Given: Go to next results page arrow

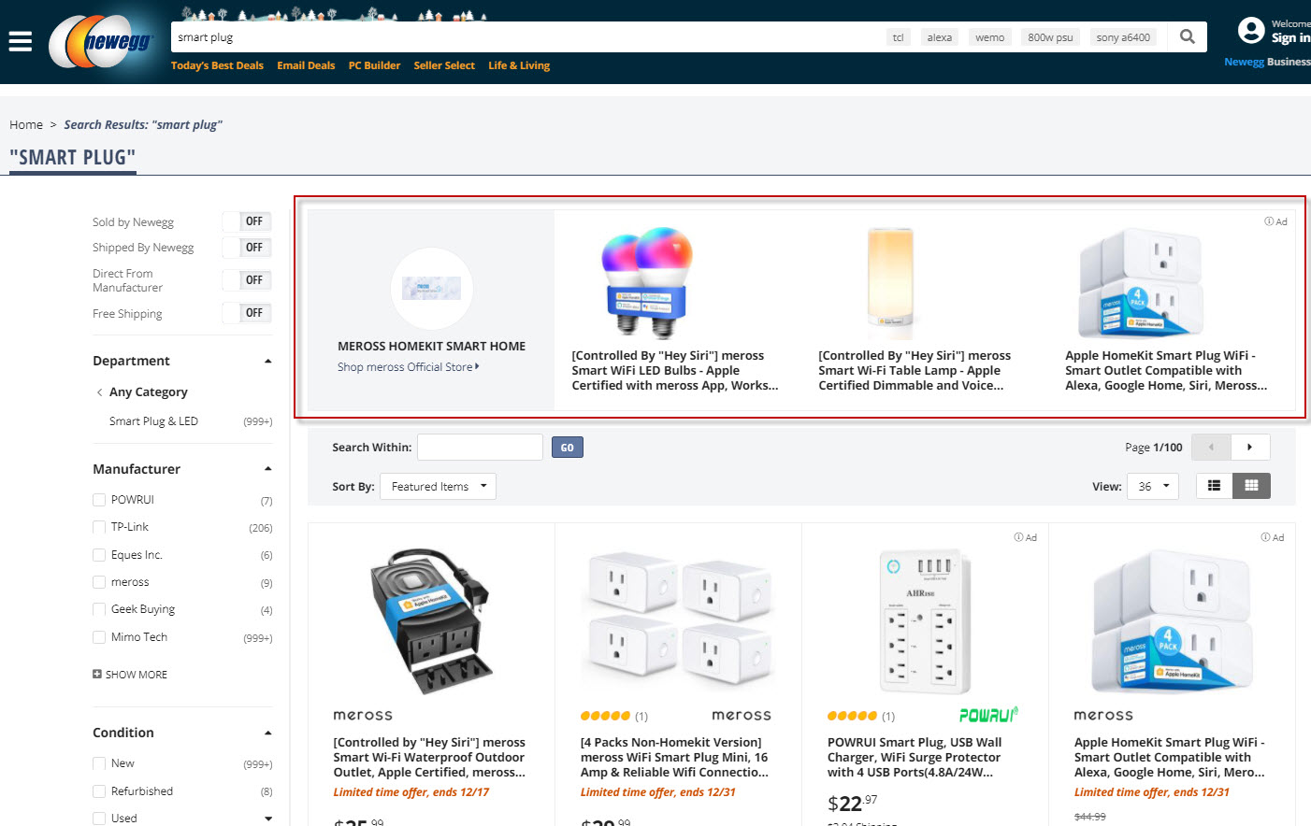Looking at the screenshot, I should [1250, 447].
